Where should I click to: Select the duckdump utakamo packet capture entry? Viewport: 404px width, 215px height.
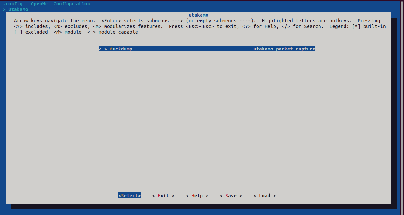click(207, 49)
